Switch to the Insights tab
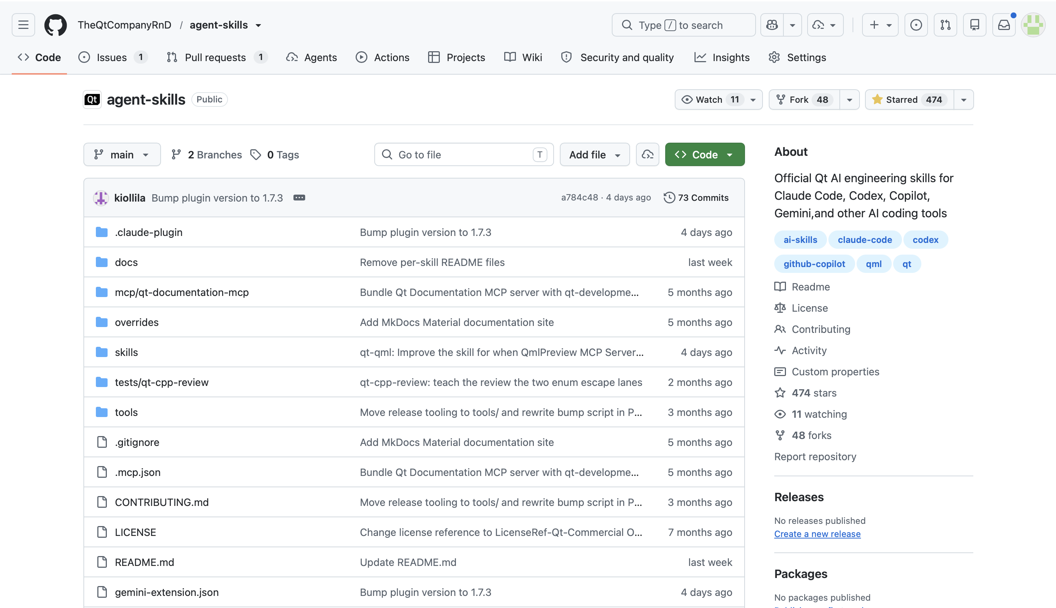This screenshot has height=608, width=1056. (x=722, y=57)
